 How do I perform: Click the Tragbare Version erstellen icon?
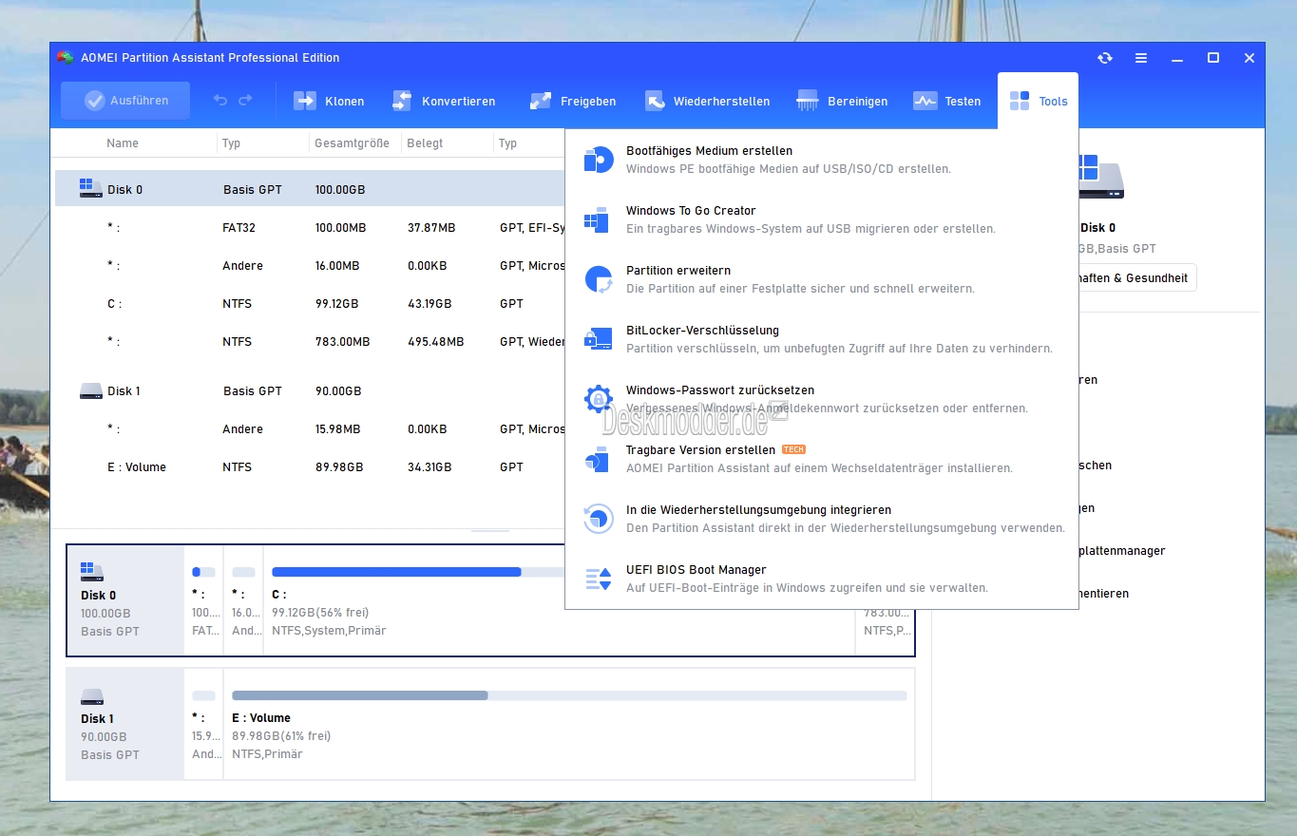[x=598, y=459]
